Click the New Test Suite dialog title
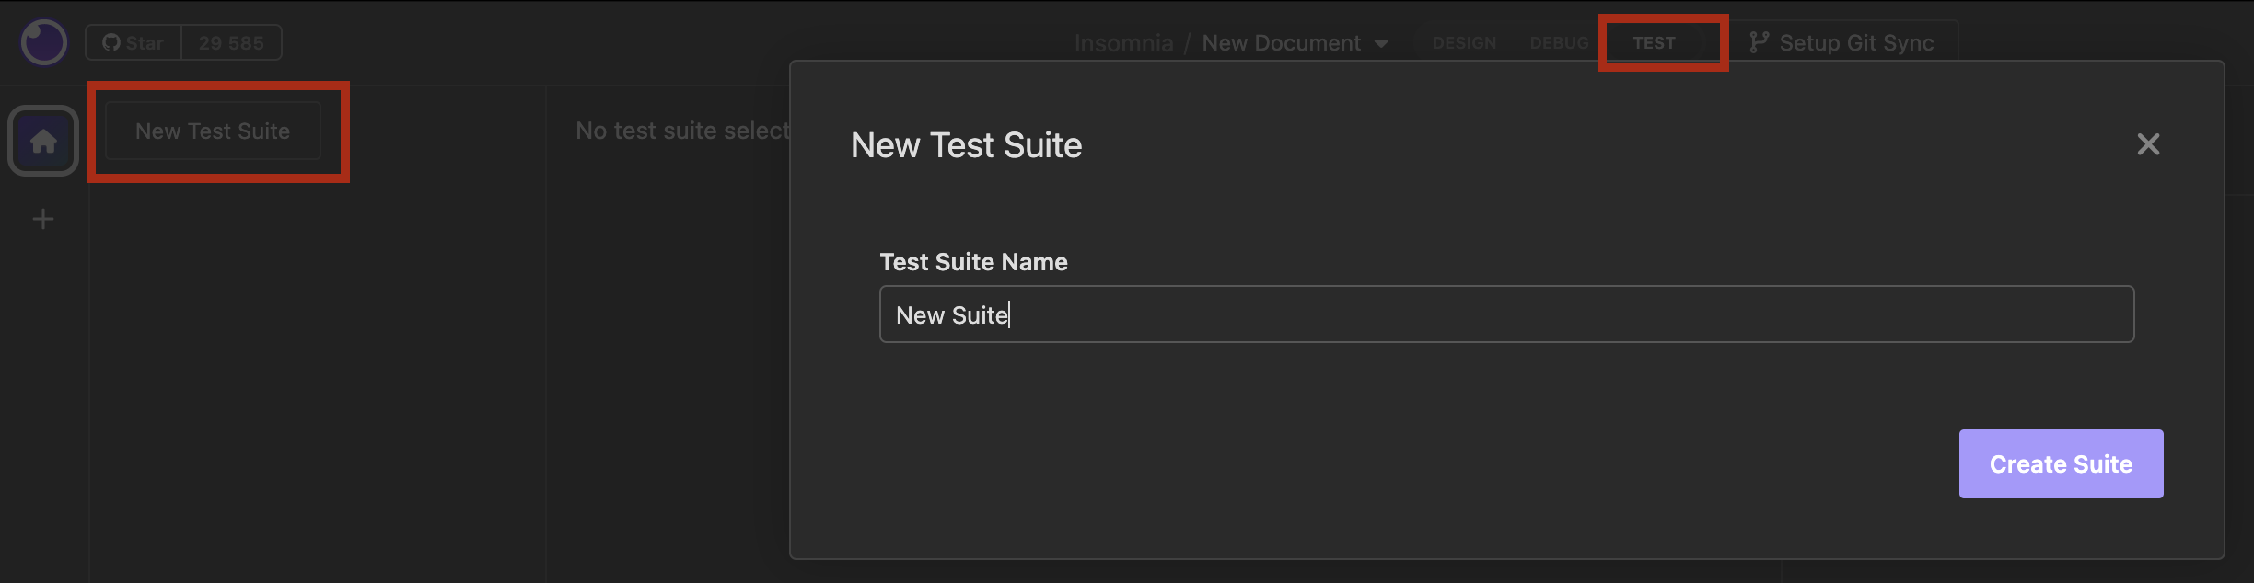This screenshot has width=2254, height=583. 966,145
